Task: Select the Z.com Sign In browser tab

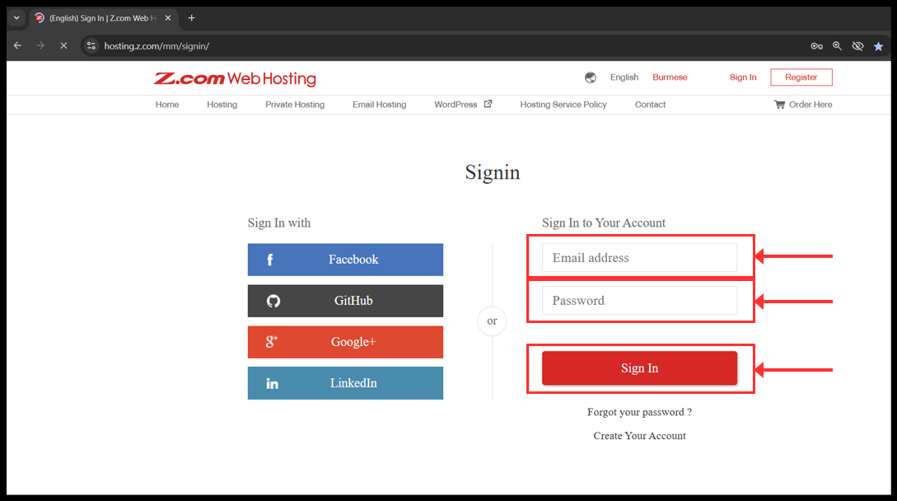Action: [x=103, y=18]
